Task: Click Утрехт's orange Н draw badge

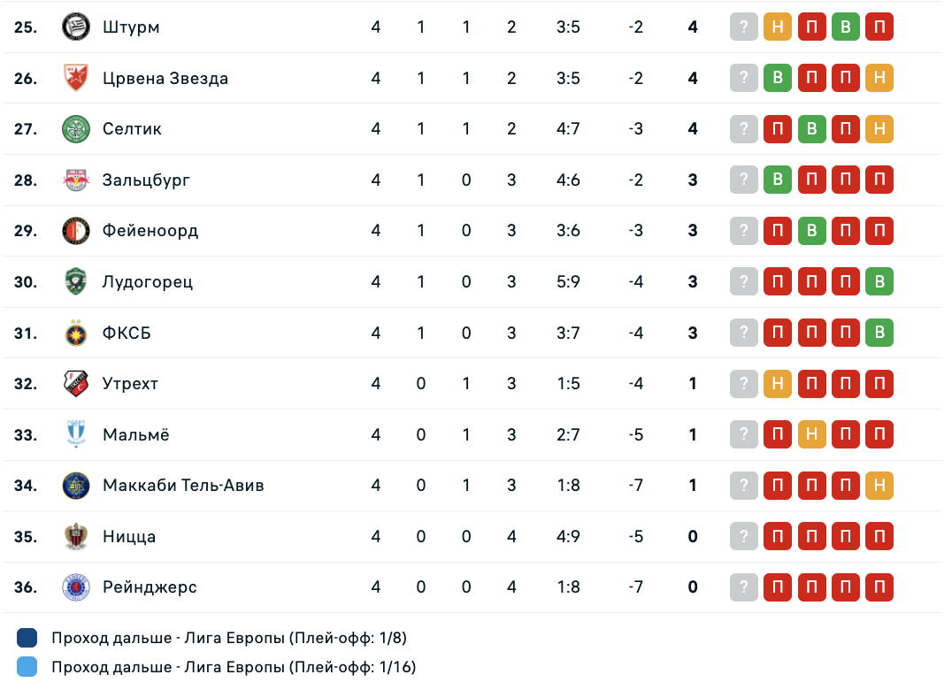Action: (x=778, y=384)
